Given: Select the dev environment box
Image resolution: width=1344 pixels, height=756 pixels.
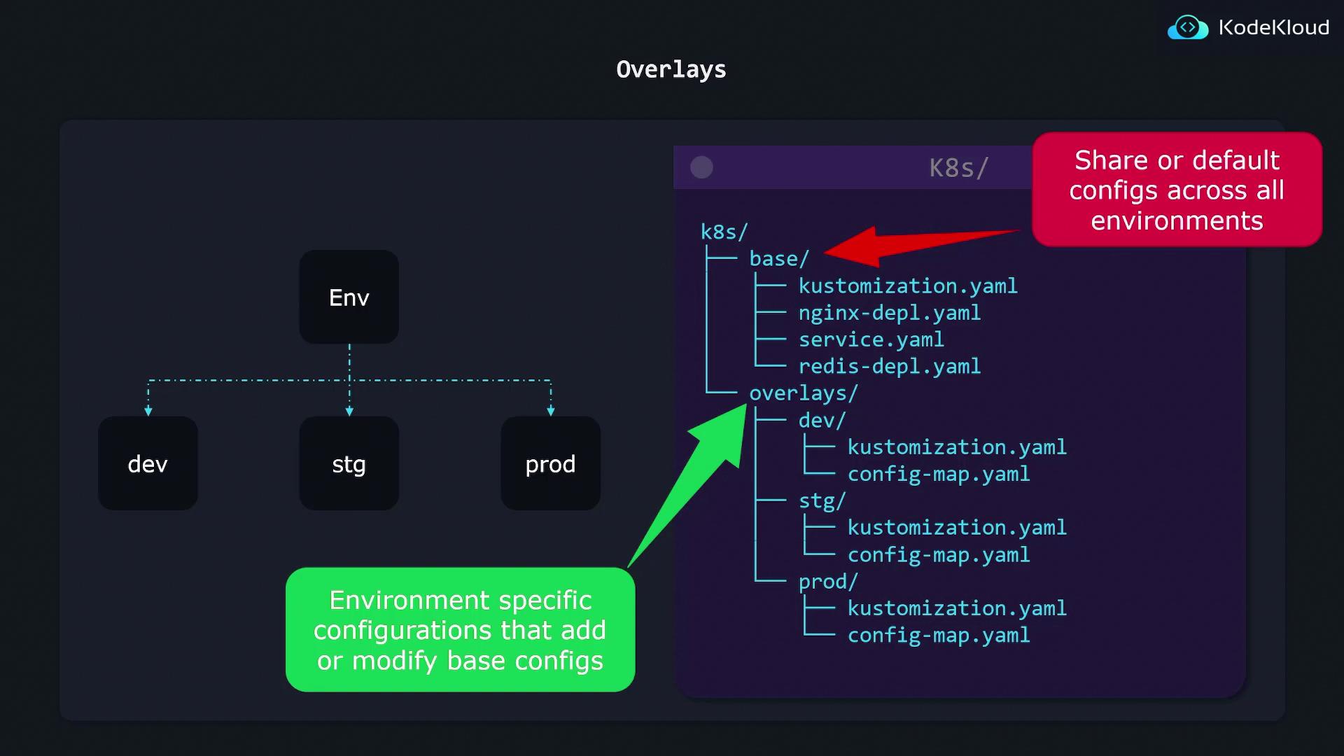Looking at the screenshot, I should point(148,463).
